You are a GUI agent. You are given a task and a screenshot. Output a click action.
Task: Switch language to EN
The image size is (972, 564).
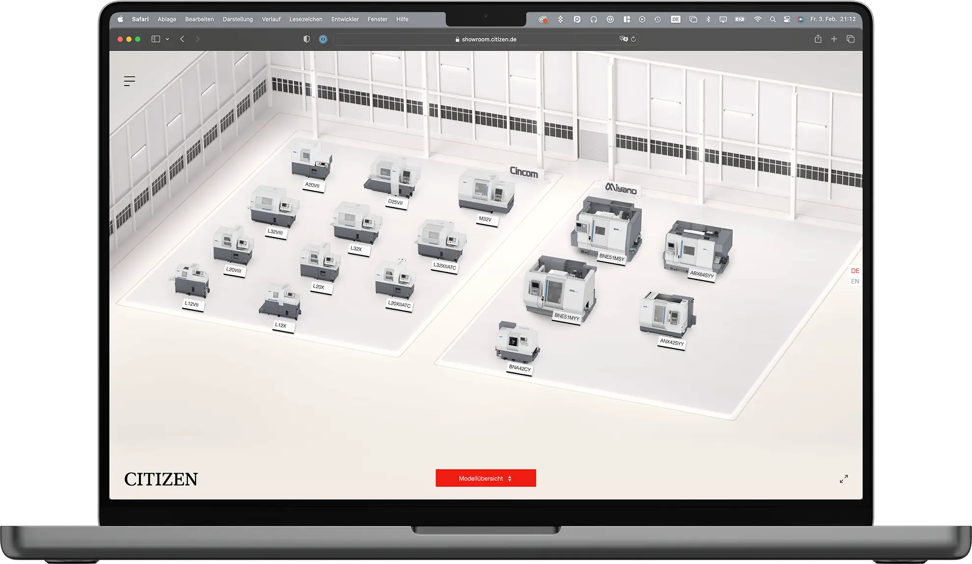click(855, 282)
